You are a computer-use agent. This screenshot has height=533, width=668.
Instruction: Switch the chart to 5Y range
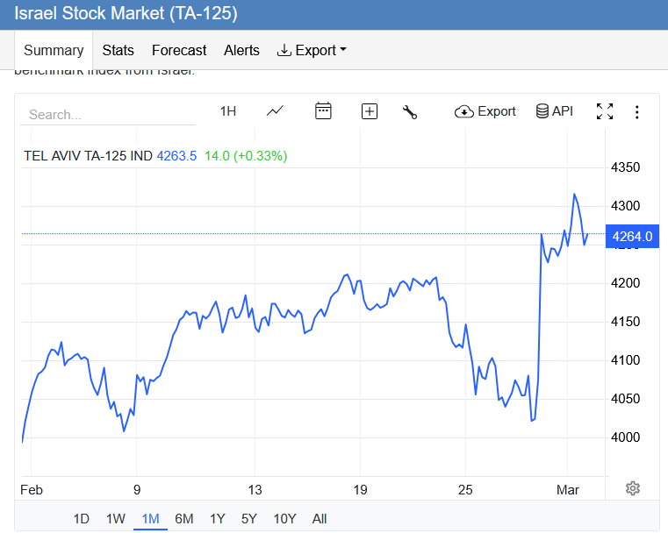pos(249,518)
